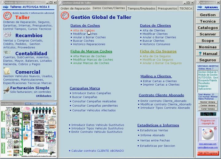221x159 pixels.
Task: Click the Gestion button in Aplicaciones
Action: click(x=207, y=15)
